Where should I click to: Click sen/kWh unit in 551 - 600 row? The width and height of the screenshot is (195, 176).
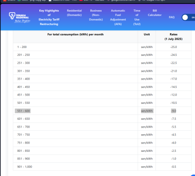coord(147,111)
